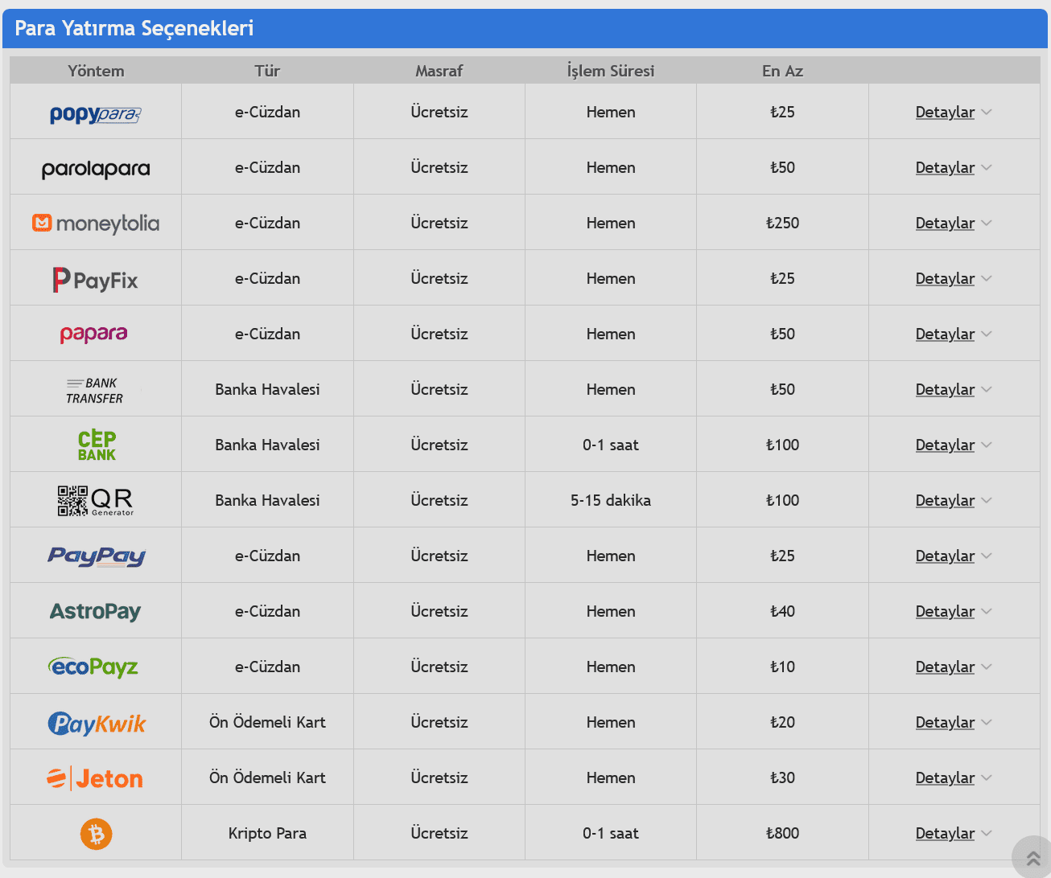Expand the chevron in the ecoPayz row
Viewport: 1051px width, 878px height.
[987, 667]
